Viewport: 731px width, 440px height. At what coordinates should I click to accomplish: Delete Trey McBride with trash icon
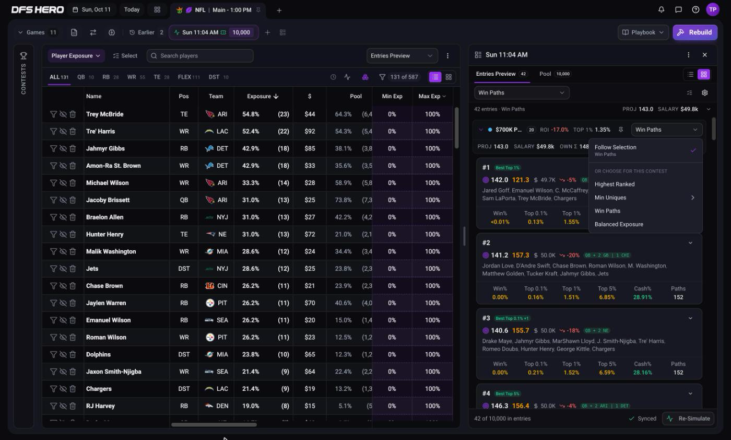73,114
